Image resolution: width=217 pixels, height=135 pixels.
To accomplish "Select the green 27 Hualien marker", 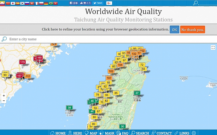I will pyautogui.click(x=137, y=93).
